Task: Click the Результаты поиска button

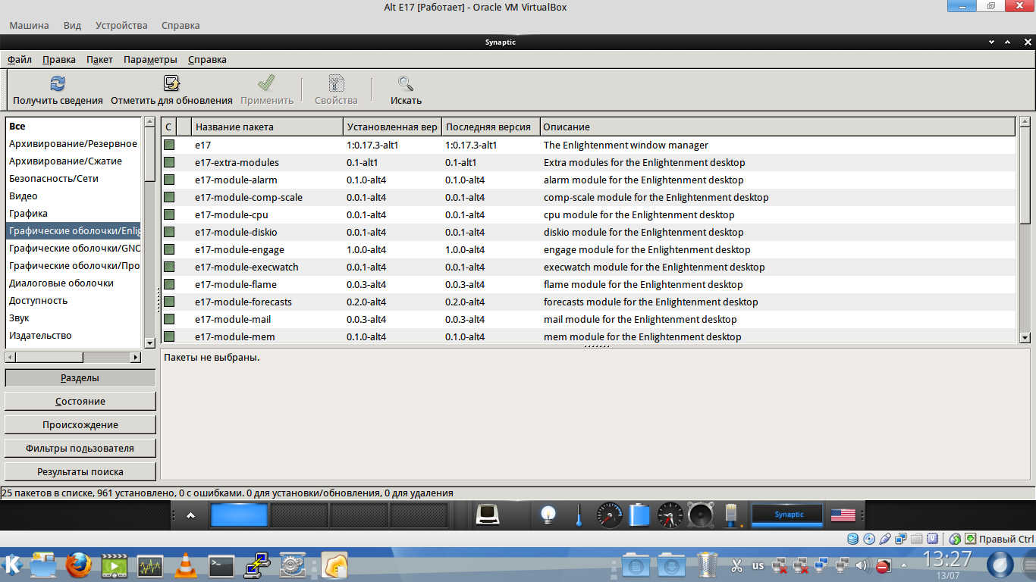Action: 80,471
